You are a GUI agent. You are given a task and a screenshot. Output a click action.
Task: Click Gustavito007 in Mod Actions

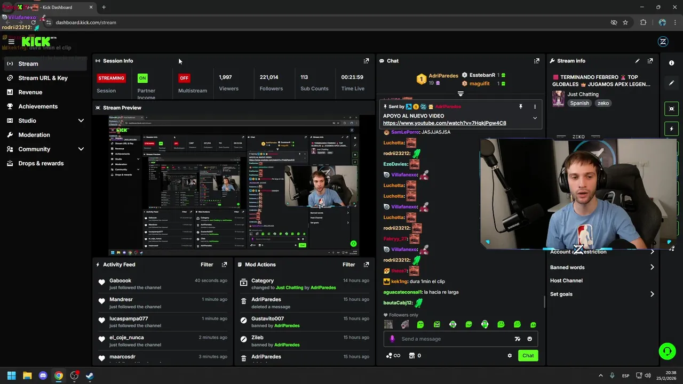point(267,318)
